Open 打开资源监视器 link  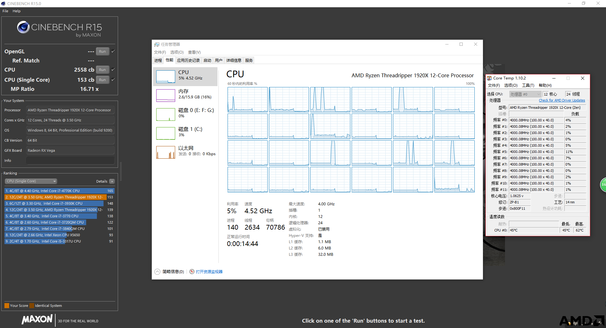tap(209, 272)
